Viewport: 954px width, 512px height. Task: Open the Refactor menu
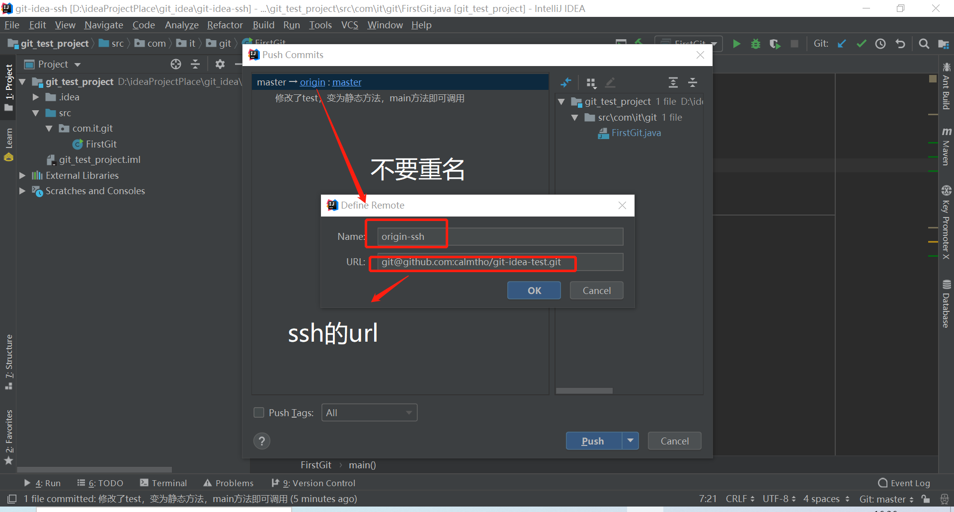225,25
